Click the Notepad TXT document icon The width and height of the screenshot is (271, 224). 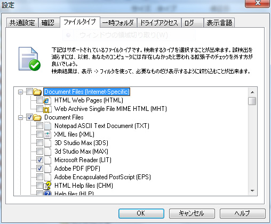[x=47, y=126]
